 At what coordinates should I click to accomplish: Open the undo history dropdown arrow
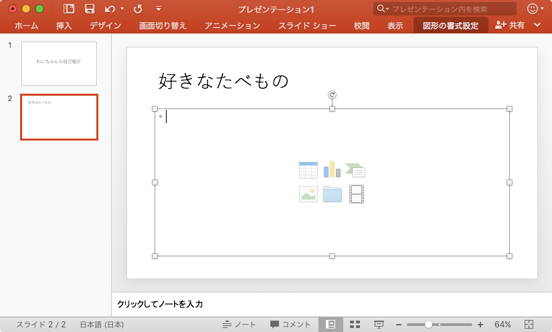[122, 9]
